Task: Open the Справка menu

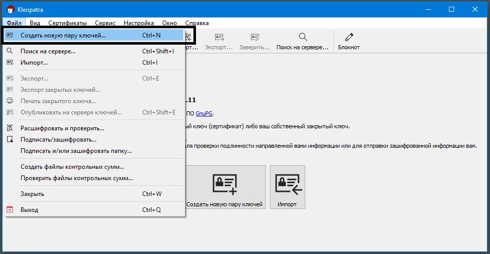Action: click(x=197, y=23)
